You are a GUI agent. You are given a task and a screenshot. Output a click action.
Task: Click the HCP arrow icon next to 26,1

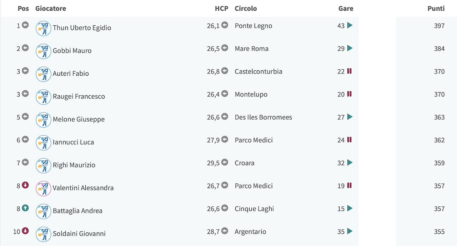pos(225,25)
